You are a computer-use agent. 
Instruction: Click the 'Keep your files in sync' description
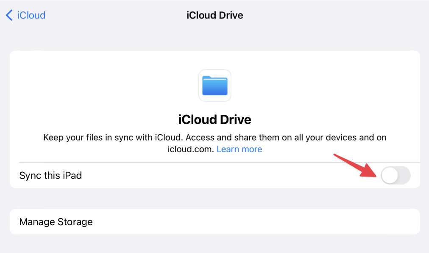(215, 143)
